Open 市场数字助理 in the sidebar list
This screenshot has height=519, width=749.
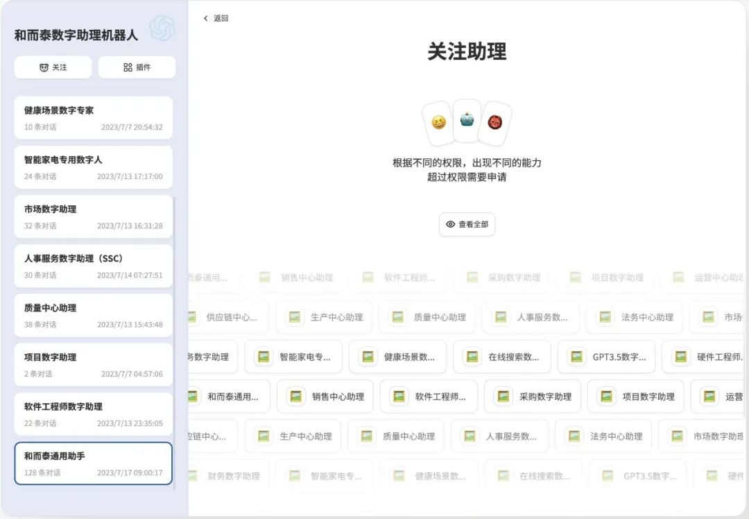click(93, 216)
